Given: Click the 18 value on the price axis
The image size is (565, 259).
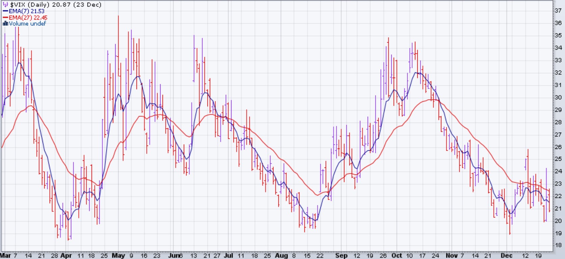Looking at the screenshot, I should coord(558,245).
